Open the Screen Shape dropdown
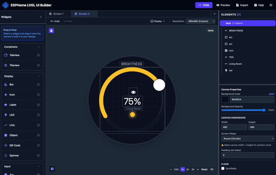Image resolution: width=276 pixels, height=175 pixels. pos(247,138)
